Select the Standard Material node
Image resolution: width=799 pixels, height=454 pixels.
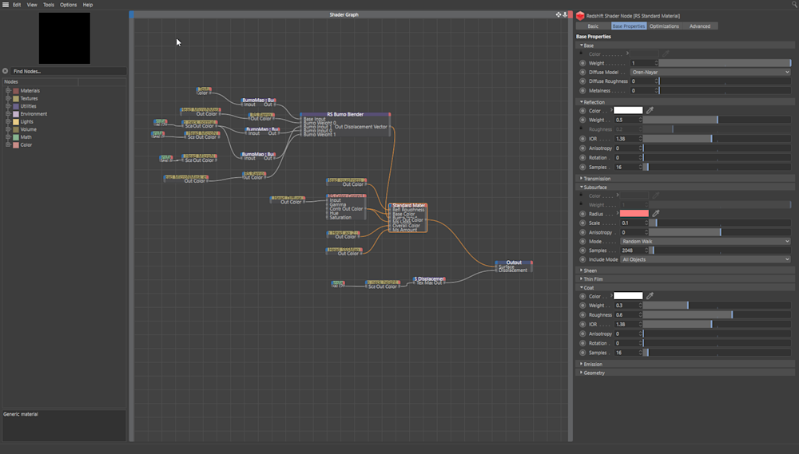point(408,206)
